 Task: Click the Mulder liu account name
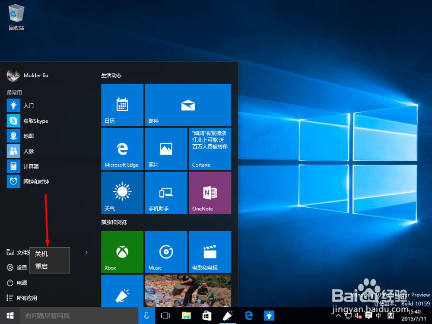(x=36, y=75)
